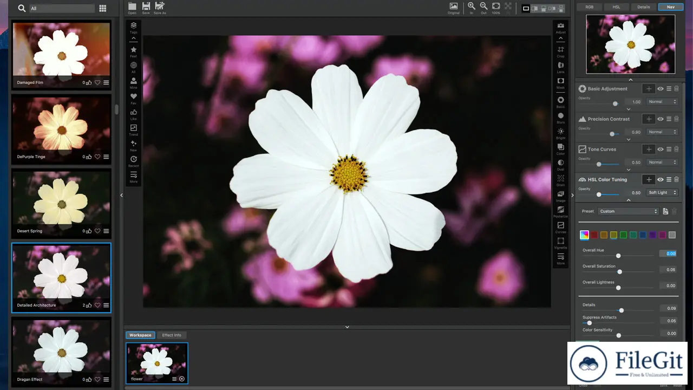Screen dimensions: 693x390
Task: Select the Workspace tab
Action: [140, 335]
